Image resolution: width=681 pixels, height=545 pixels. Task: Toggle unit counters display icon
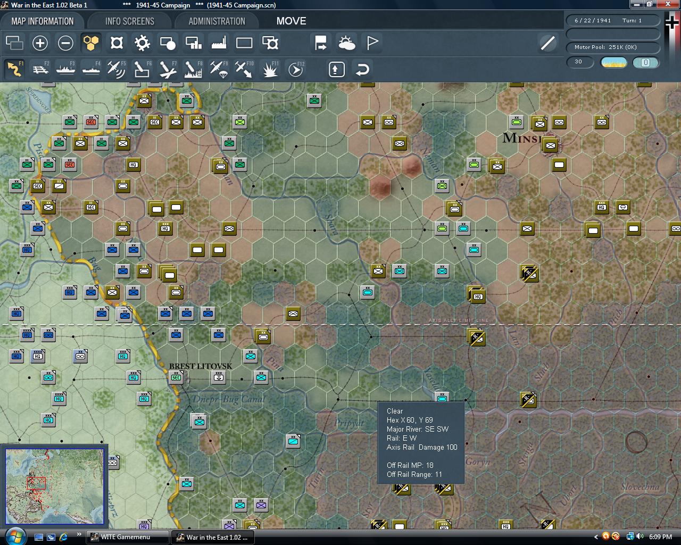(x=14, y=43)
